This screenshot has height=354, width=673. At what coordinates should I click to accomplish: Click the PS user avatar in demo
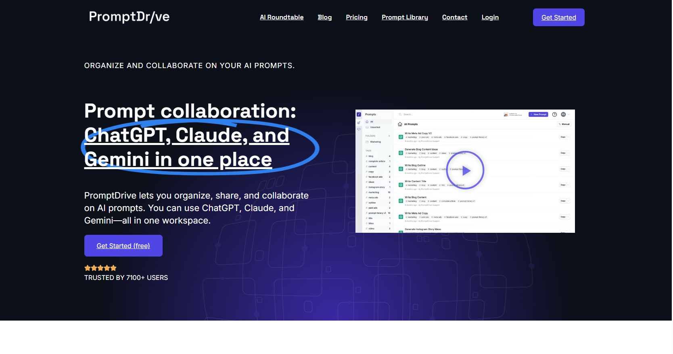click(563, 114)
